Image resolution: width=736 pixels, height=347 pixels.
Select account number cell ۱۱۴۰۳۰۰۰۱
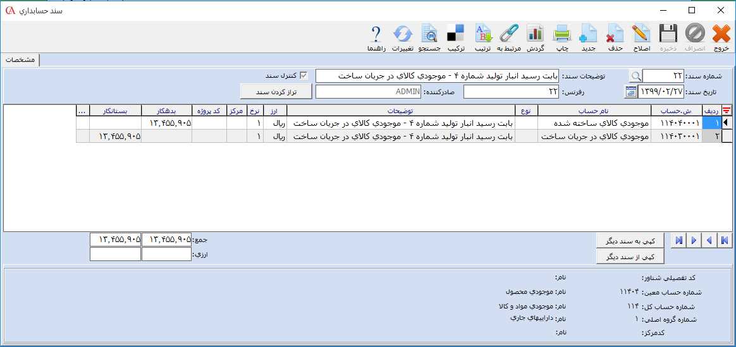click(x=677, y=136)
